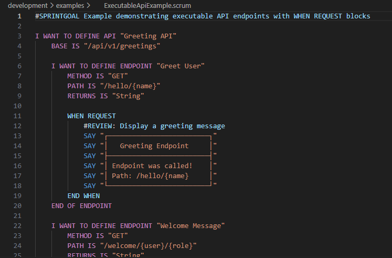Place cursor on END WHEN keyword

point(83,195)
